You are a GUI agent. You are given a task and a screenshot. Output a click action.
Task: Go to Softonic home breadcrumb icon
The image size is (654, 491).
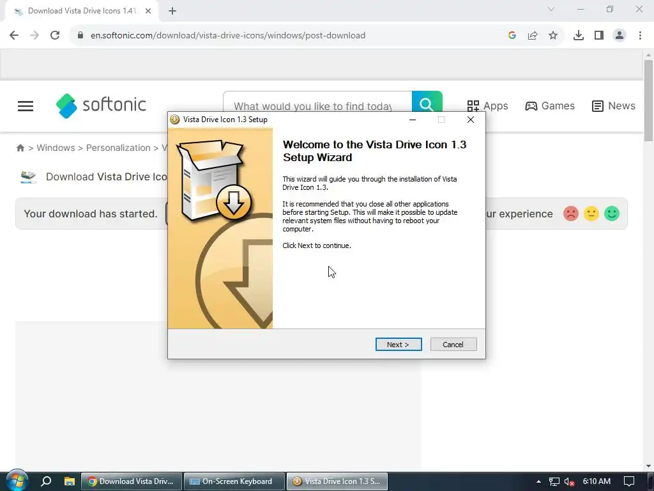click(20, 148)
